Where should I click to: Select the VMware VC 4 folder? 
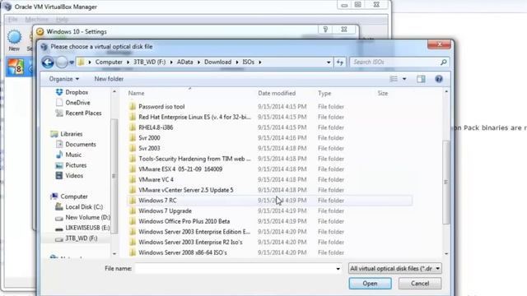click(156, 179)
